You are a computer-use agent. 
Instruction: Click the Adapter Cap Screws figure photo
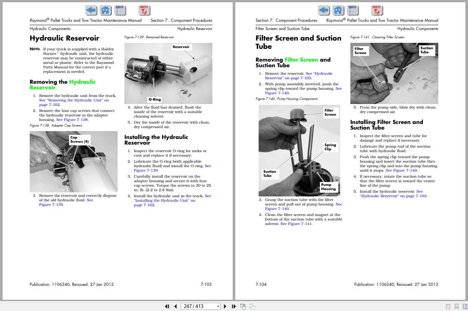(73, 162)
